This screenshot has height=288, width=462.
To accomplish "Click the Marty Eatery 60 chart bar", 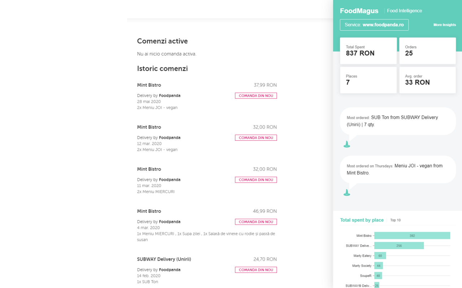I will pos(380,256).
